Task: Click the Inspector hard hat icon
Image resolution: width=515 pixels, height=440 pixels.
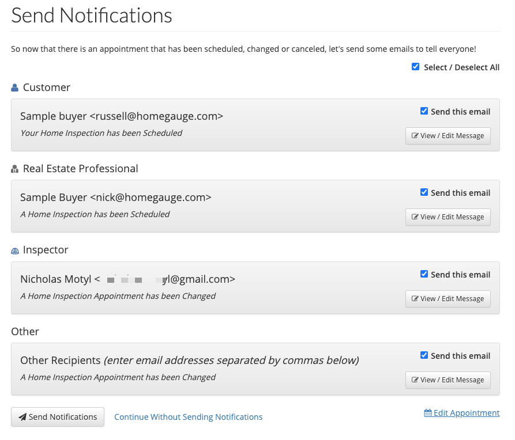Action: click(15, 251)
